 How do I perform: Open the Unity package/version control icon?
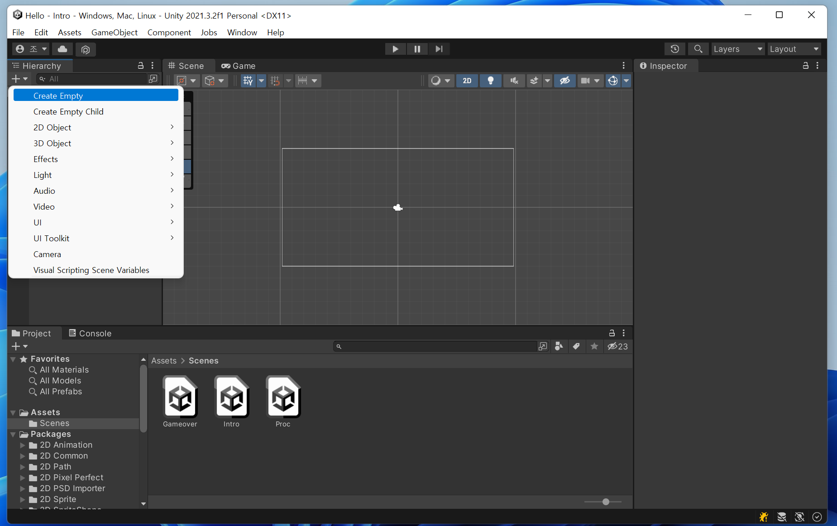click(x=86, y=49)
